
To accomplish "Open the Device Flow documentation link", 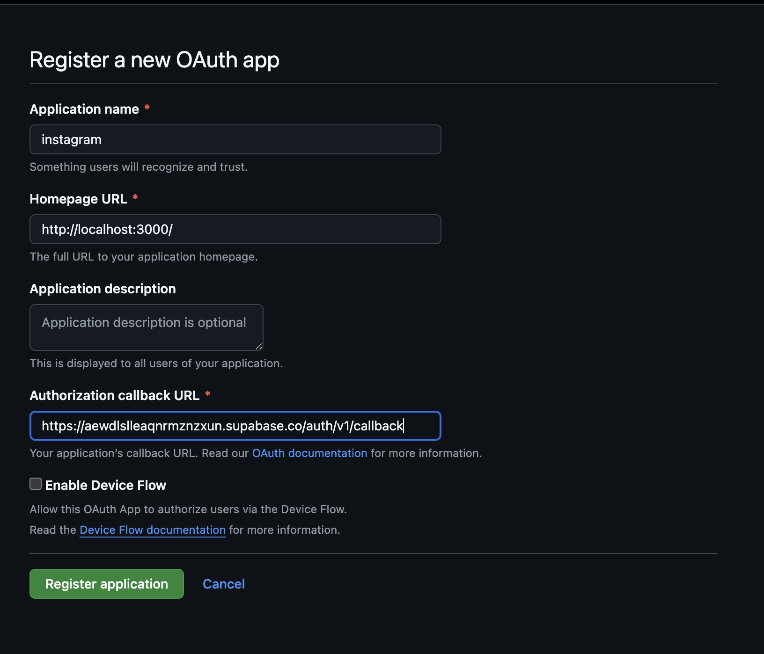I will point(152,530).
